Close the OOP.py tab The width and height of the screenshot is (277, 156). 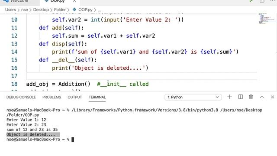tap(74, 1)
